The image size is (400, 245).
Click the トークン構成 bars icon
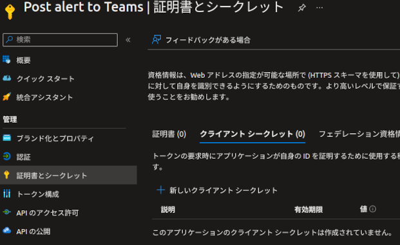(x=7, y=194)
